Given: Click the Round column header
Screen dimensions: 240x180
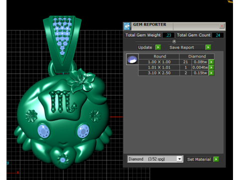Looking at the screenshot, I should pos(159,56).
